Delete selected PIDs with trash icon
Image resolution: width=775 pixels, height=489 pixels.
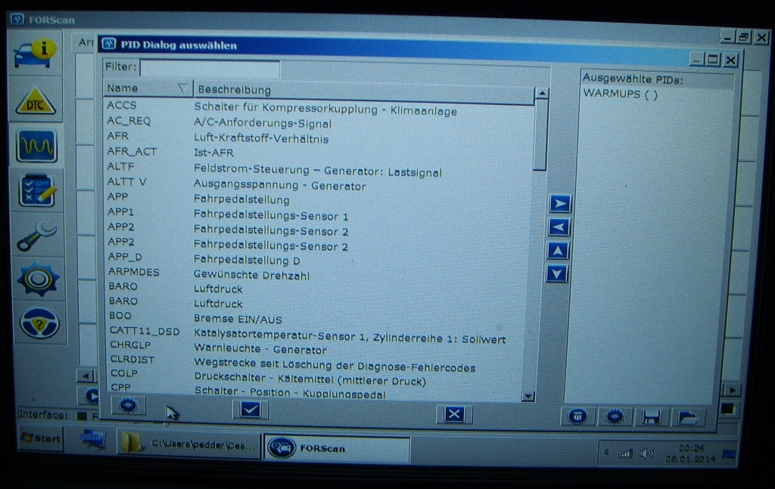point(577,416)
